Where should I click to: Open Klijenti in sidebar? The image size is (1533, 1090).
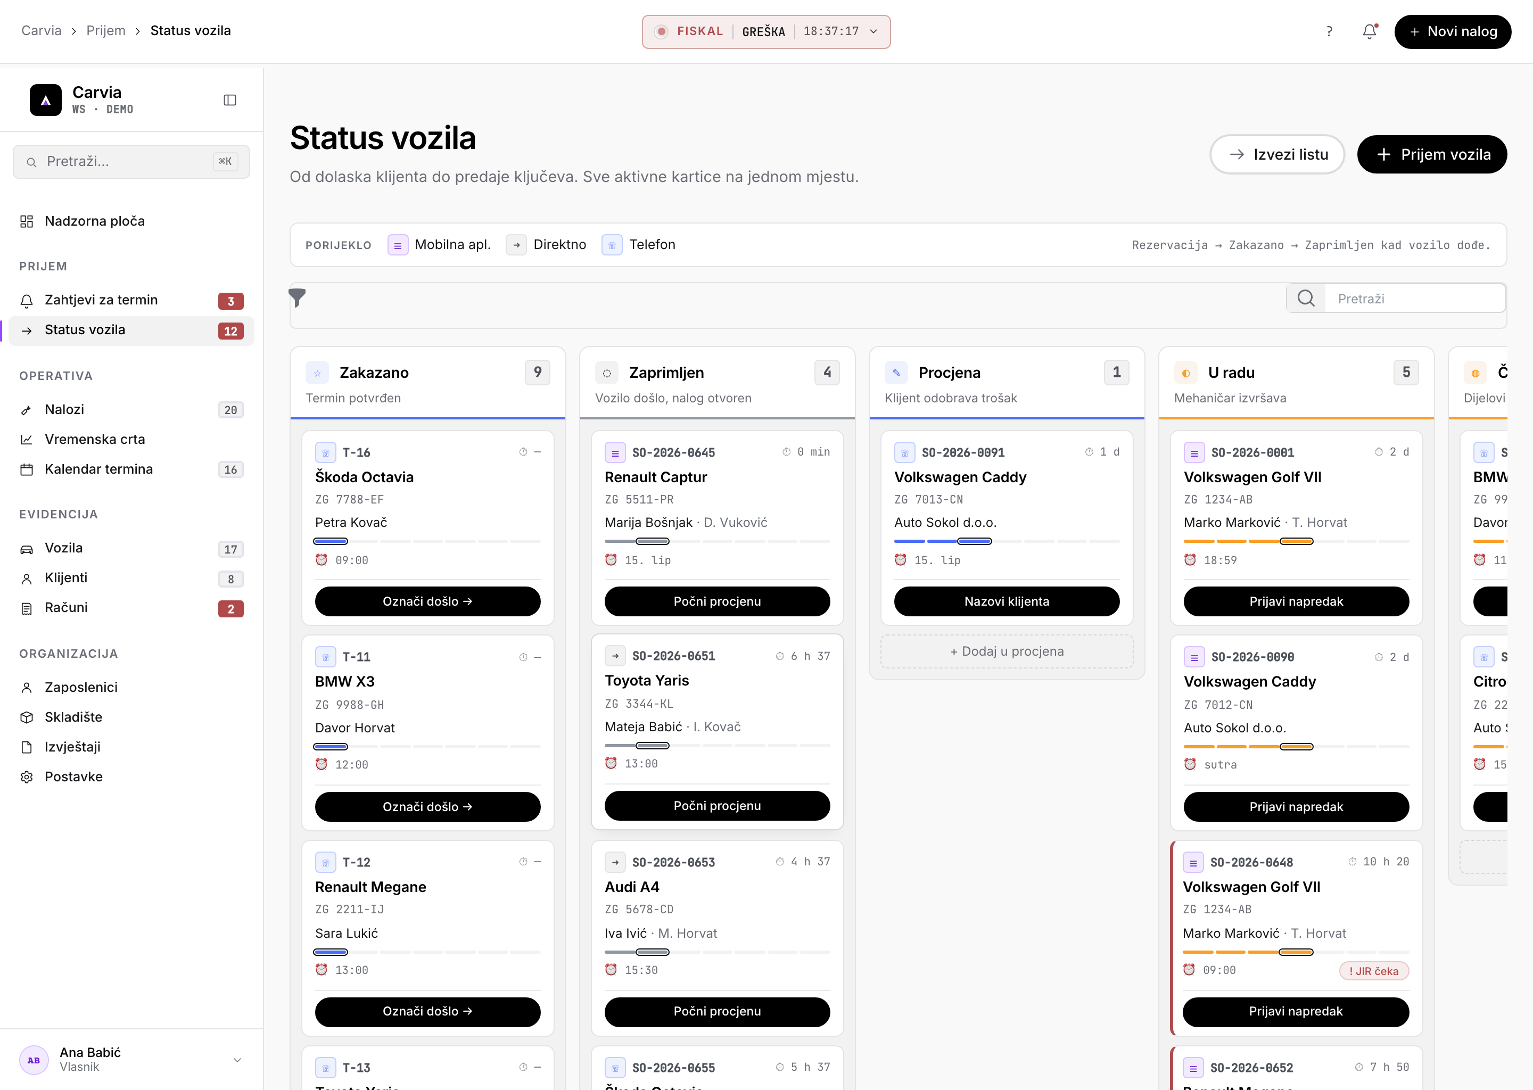(131, 578)
